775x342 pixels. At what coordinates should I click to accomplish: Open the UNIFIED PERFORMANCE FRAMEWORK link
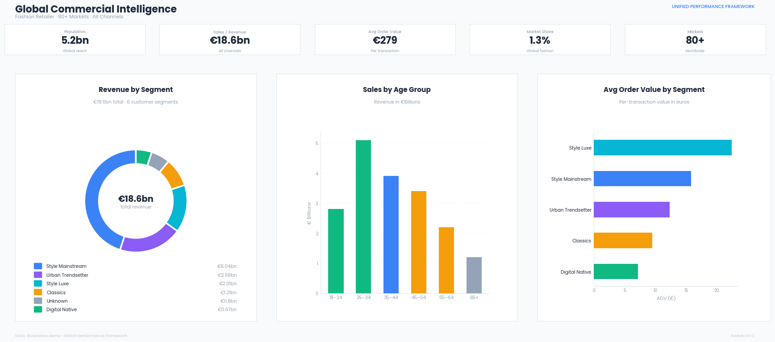713,6
